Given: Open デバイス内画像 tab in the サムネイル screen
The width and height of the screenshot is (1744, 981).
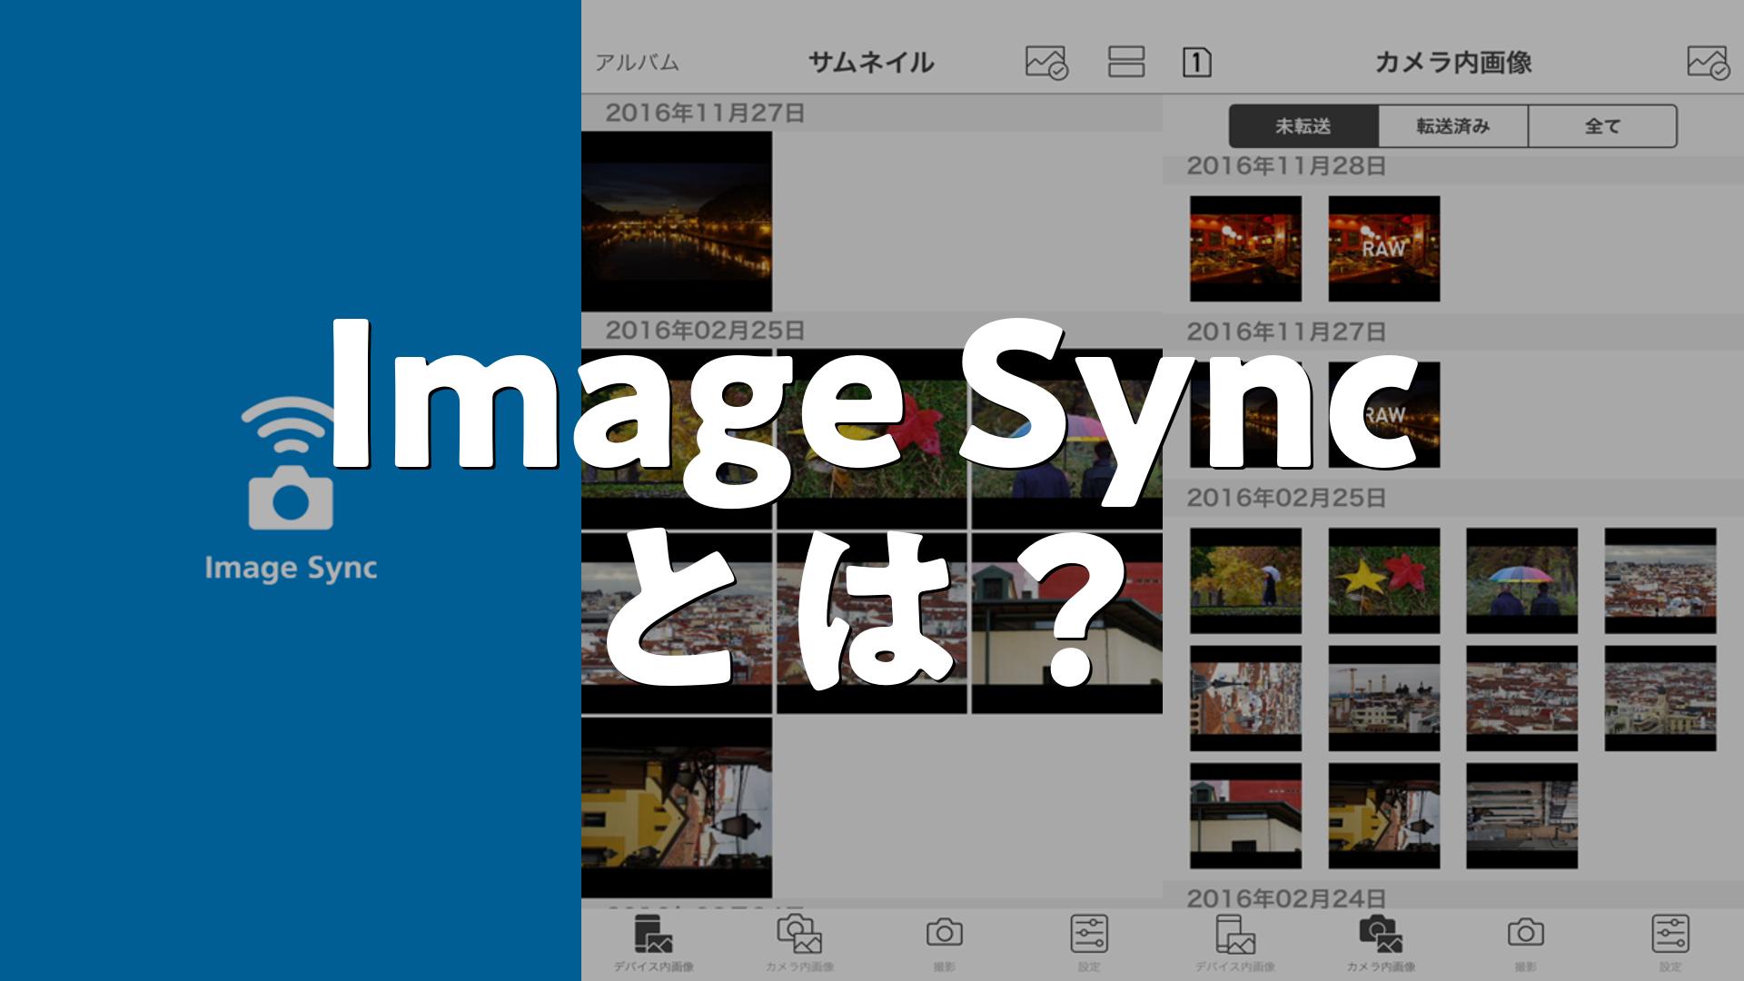Looking at the screenshot, I should tap(654, 943).
